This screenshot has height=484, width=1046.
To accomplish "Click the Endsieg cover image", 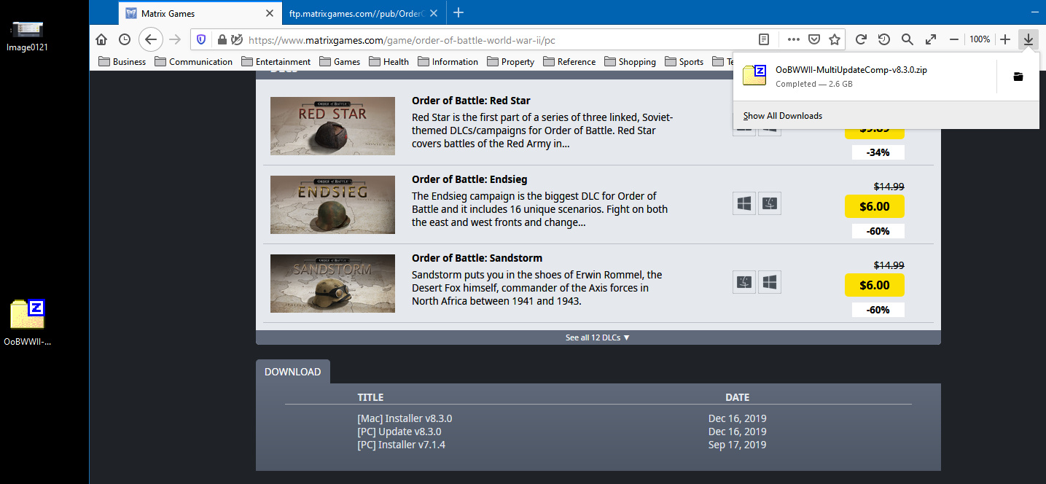I will (332, 205).
